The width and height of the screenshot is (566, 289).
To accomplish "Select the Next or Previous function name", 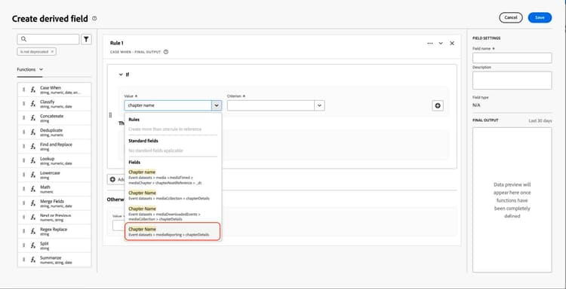I will pyautogui.click(x=56, y=215).
